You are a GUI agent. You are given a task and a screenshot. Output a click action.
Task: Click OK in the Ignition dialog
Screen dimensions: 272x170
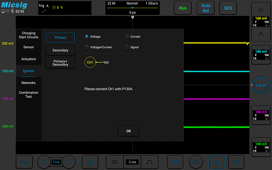(x=129, y=131)
